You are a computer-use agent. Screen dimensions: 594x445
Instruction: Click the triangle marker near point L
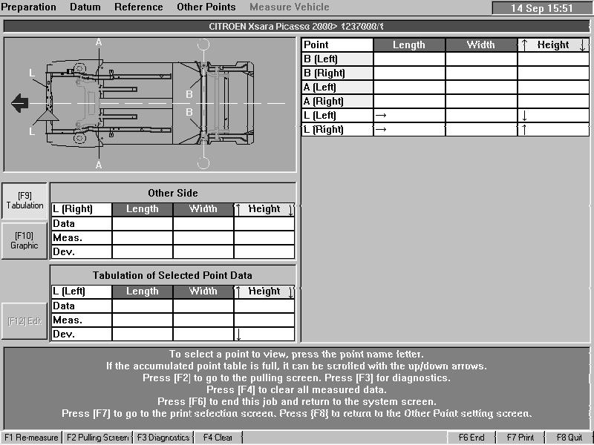click(x=47, y=116)
